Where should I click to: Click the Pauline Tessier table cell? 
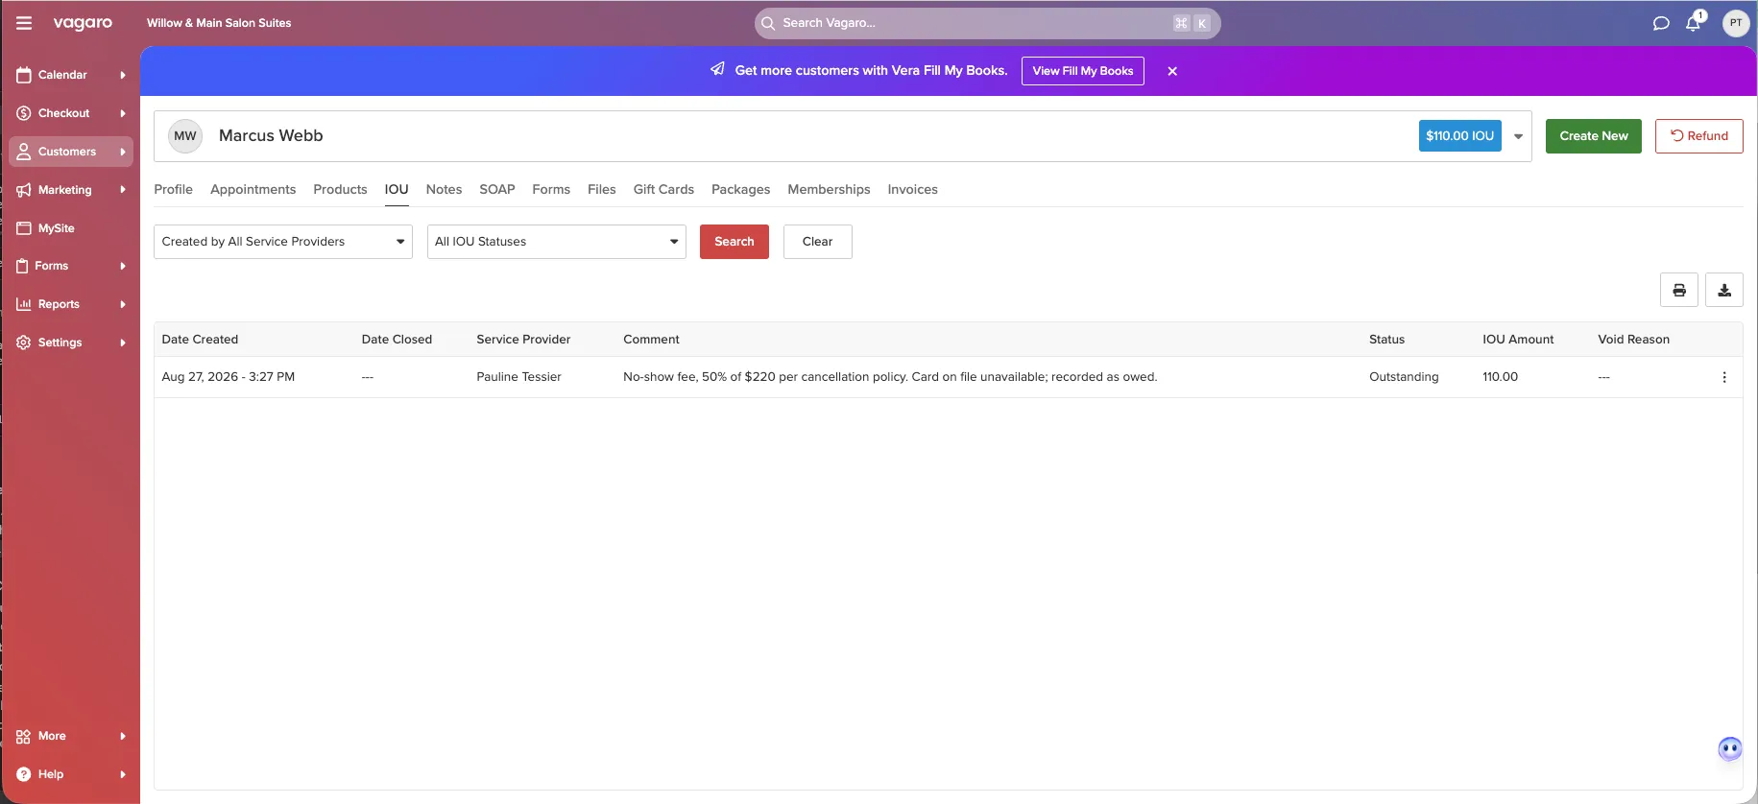point(518,377)
